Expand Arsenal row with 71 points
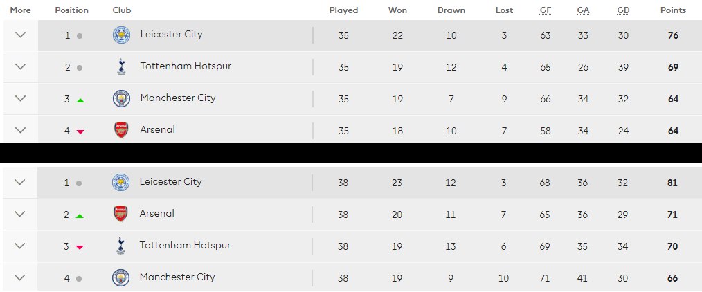 click(x=20, y=214)
